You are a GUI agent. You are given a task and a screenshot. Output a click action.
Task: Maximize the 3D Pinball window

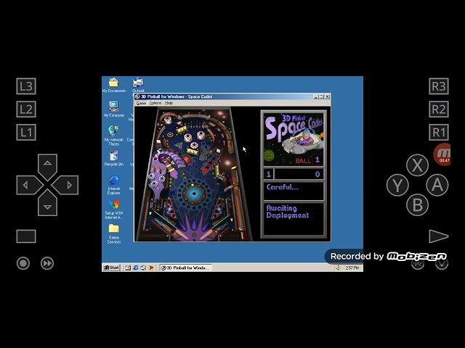[x=321, y=96]
